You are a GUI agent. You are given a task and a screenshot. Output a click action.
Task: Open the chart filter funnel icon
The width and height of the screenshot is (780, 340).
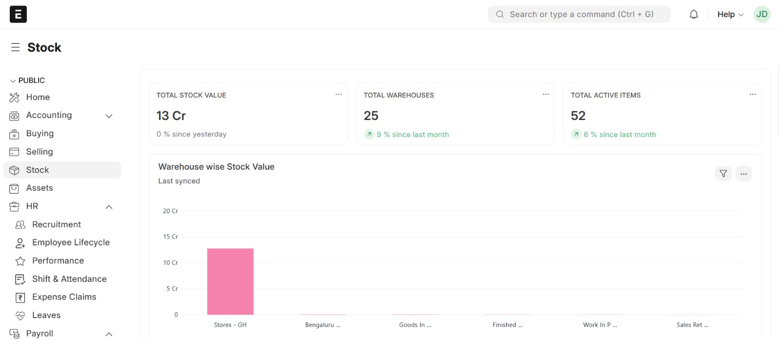tap(723, 174)
